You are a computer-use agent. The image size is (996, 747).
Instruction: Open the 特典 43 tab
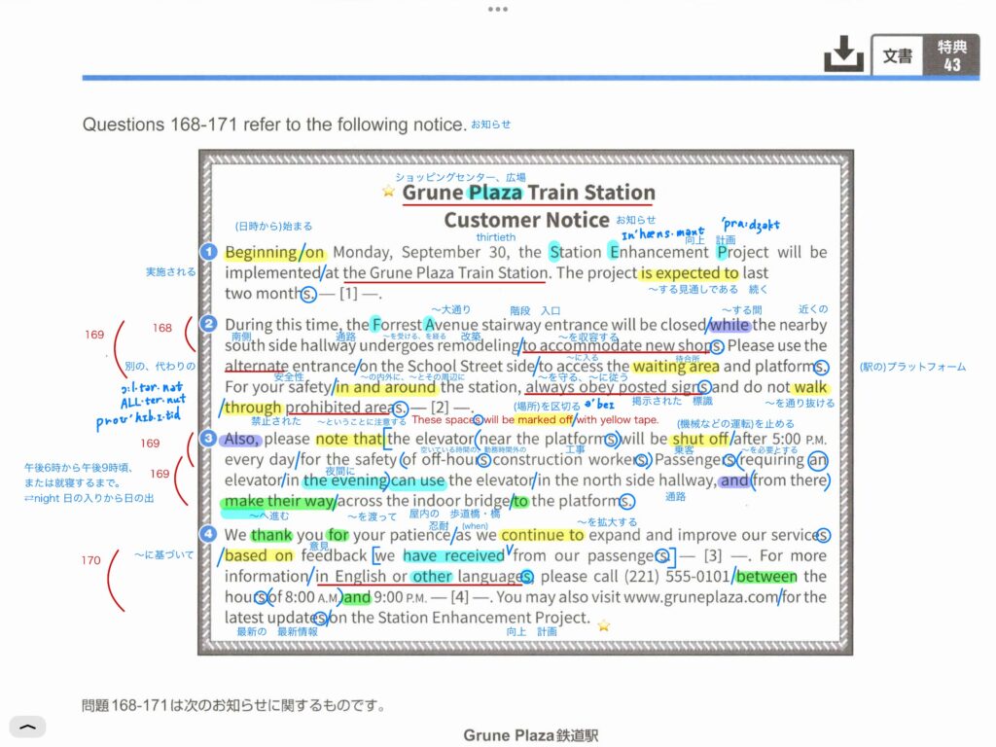coord(951,55)
